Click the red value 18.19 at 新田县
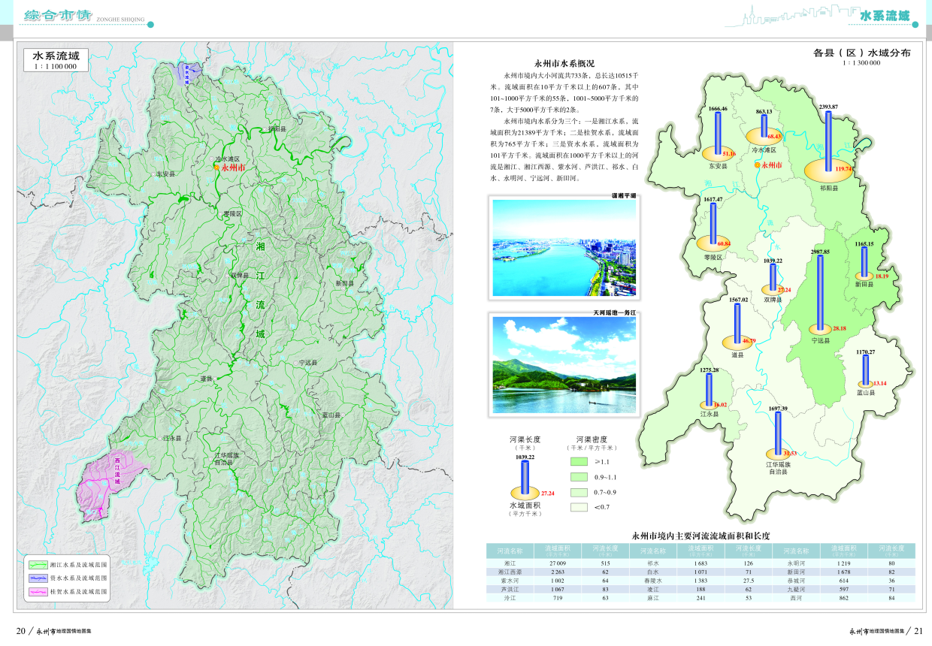Screen dimensions: 932x646 point(882,276)
